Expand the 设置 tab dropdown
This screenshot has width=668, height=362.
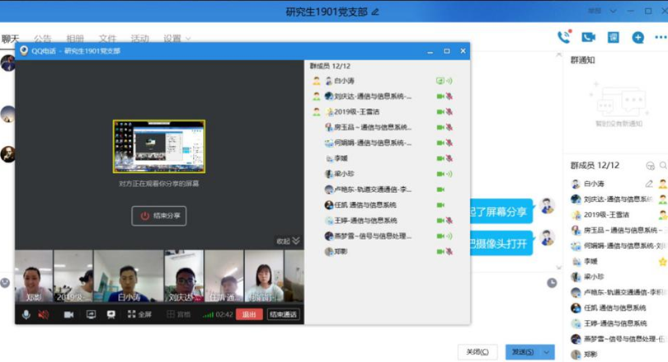click(x=177, y=38)
